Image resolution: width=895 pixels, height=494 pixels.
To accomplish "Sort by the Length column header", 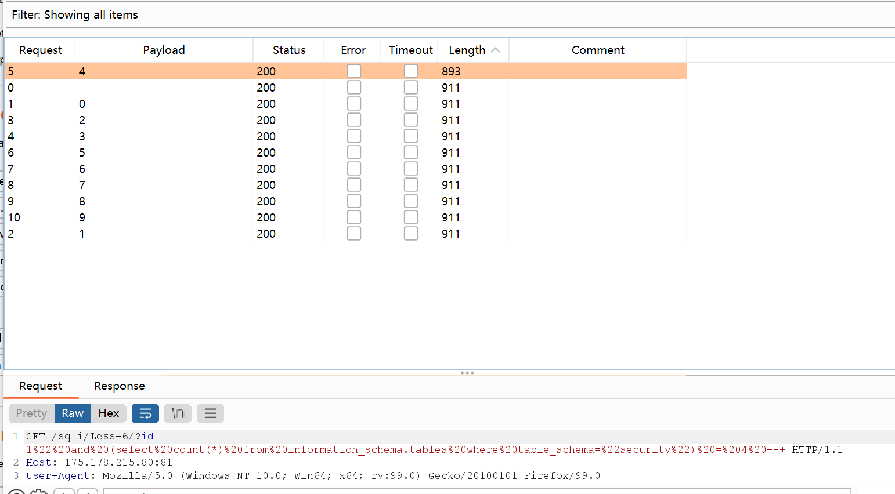I will point(473,50).
